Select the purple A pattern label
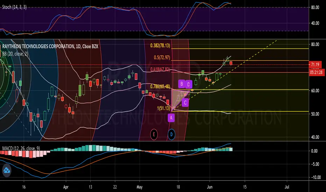The height and width of the screenshot is (192, 326). [x=171, y=118]
